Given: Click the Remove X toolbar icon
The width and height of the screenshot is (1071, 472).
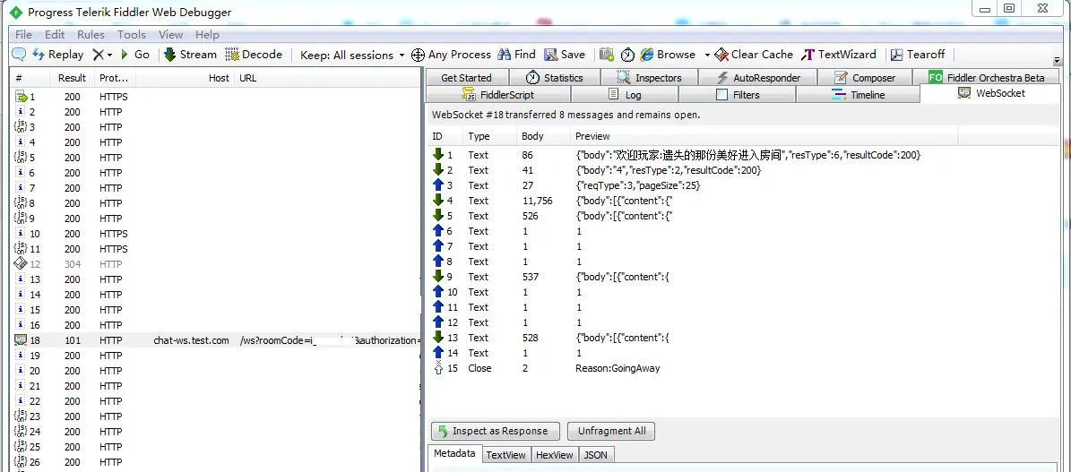Looking at the screenshot, I should point(99,55).
